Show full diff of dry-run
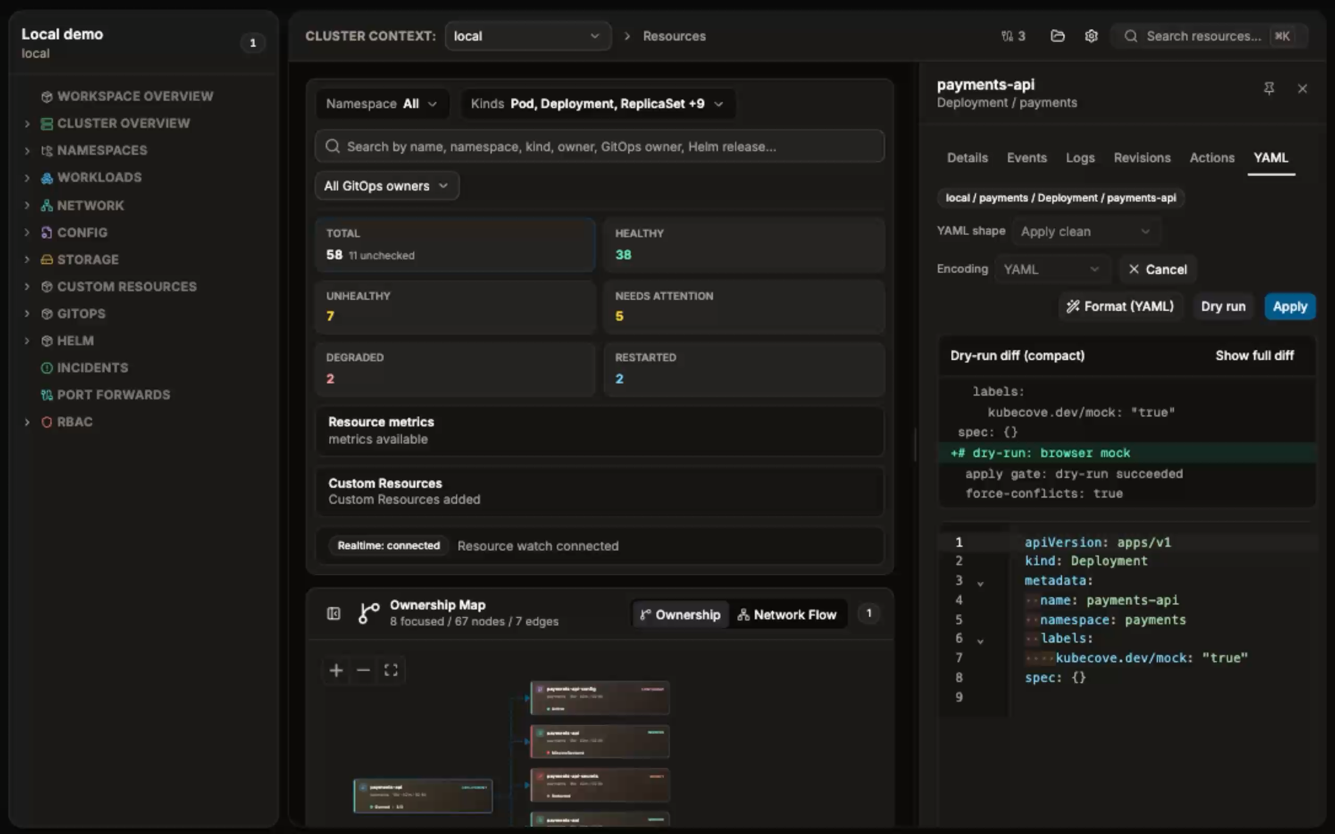Screen dimensions: 1335x834 click(x=1255, y=355)
